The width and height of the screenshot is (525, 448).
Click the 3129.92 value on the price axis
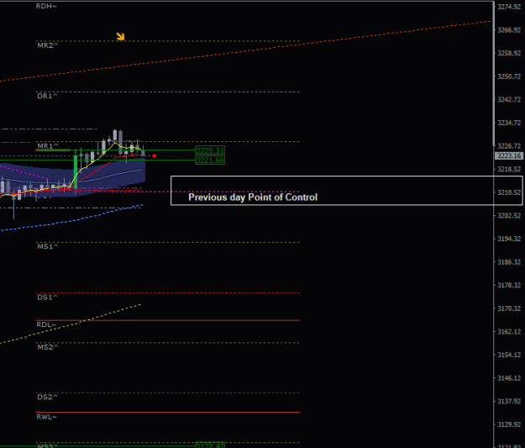click(509, 424)
